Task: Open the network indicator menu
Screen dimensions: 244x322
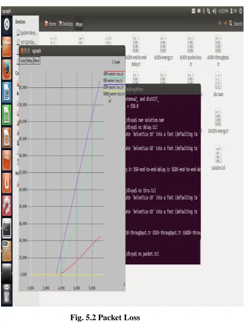Action: [208, 11]
